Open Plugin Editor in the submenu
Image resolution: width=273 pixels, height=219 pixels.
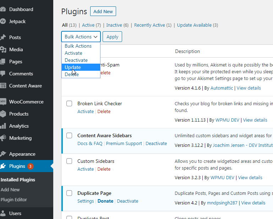pos(13,199)
